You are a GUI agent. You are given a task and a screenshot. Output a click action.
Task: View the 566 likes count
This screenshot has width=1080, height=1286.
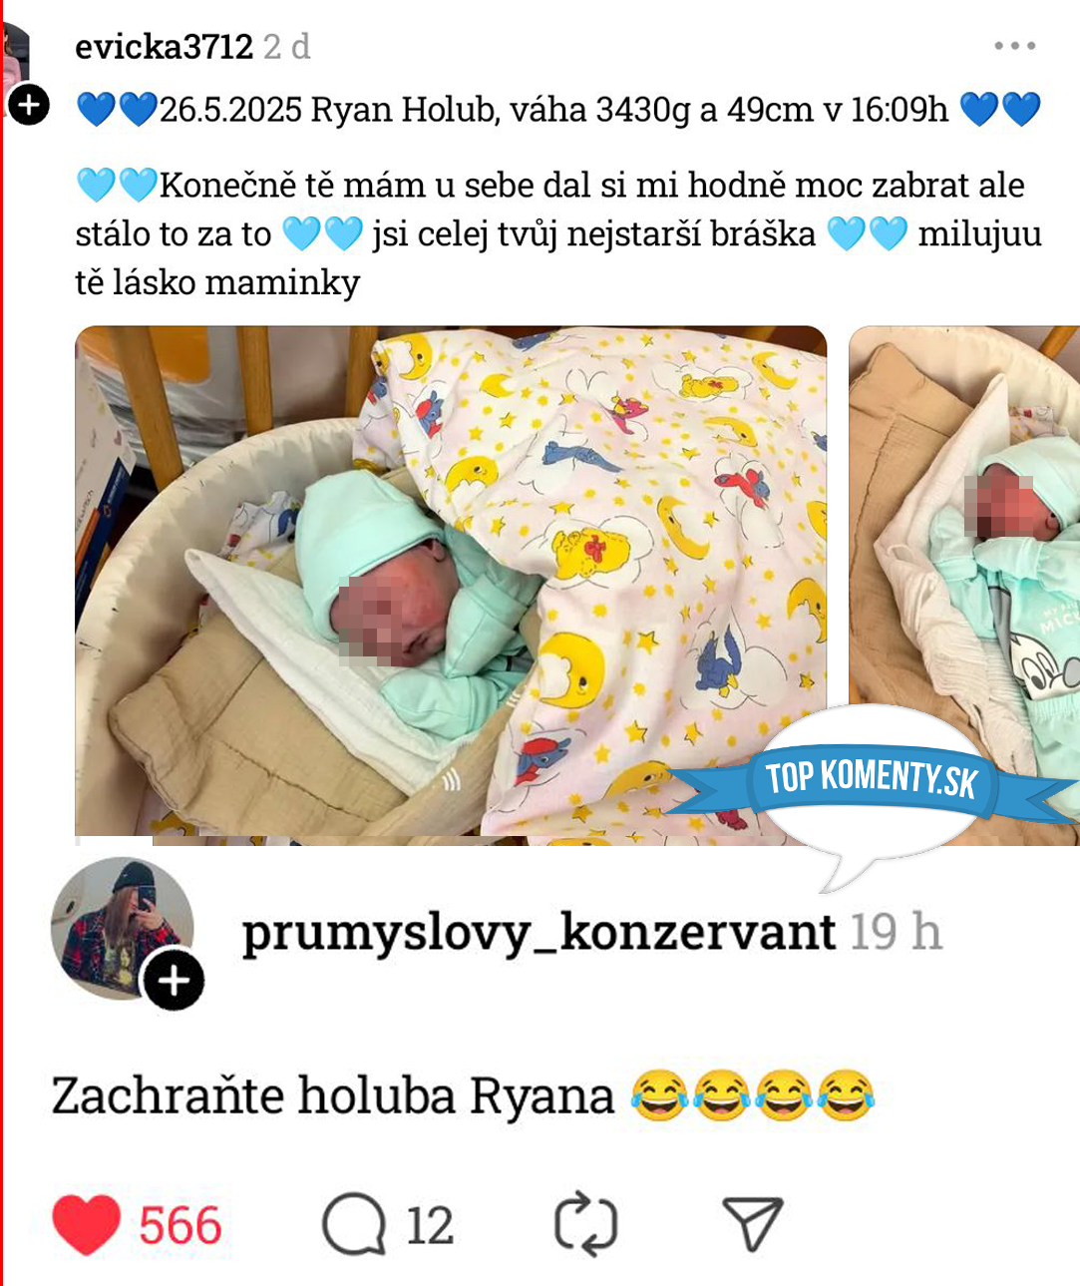180,1225
